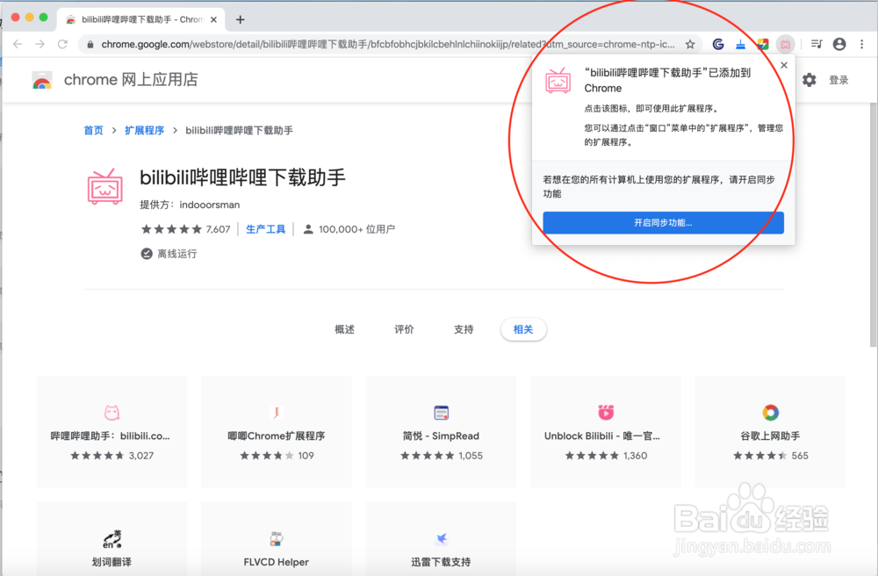
Task: Open a new tab with plus button
Action: (x=241, y=19)
